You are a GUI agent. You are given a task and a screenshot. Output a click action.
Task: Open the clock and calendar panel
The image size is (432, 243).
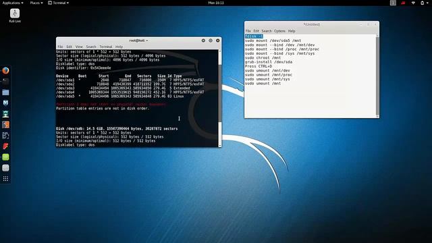(x=216, y=3)
